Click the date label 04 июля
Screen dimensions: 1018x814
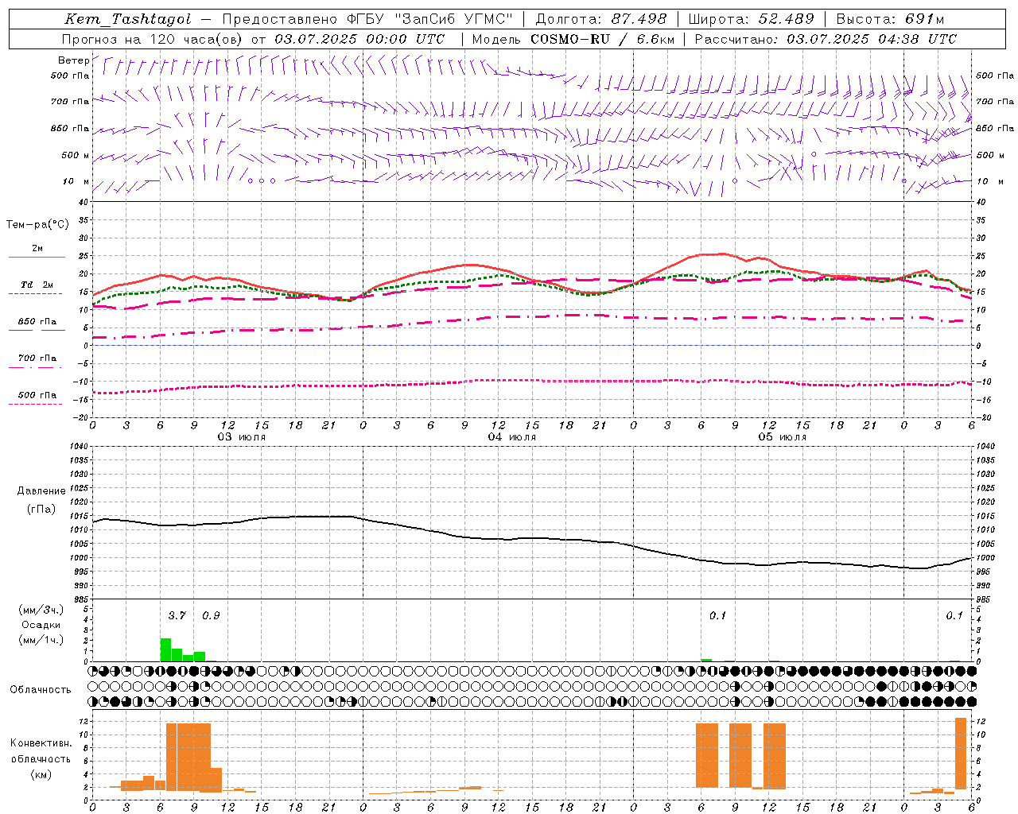point(511,437)
